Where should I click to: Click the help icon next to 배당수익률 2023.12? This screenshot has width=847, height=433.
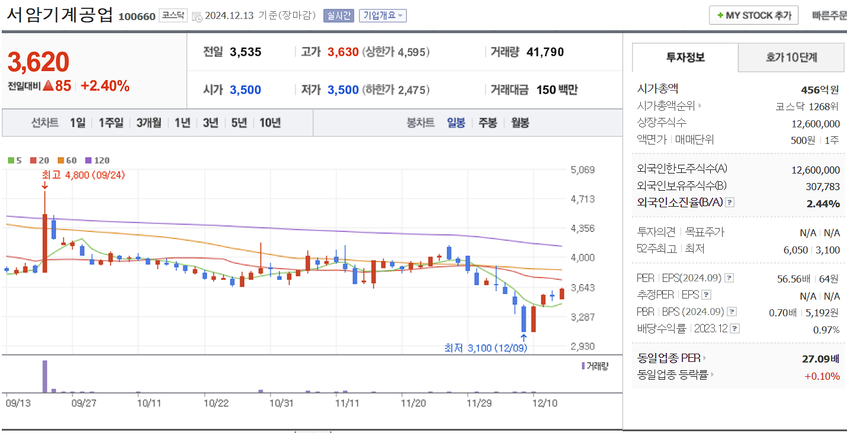tap(736, 328)
